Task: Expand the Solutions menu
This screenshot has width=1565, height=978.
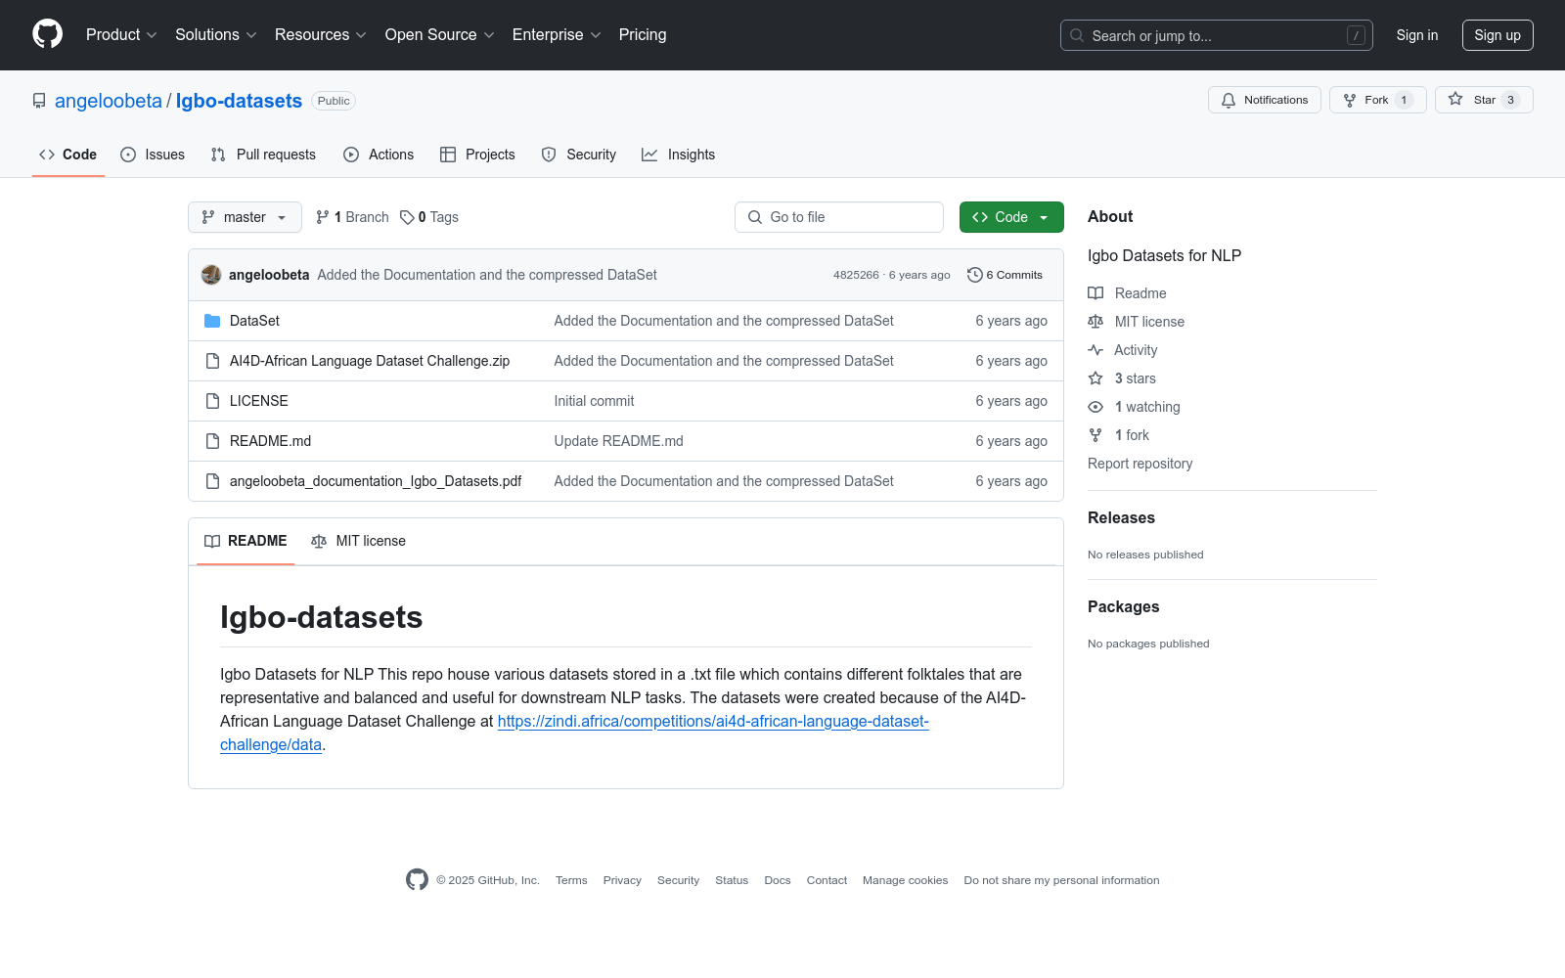Action: pyautogui.click(x=216, y=34)
